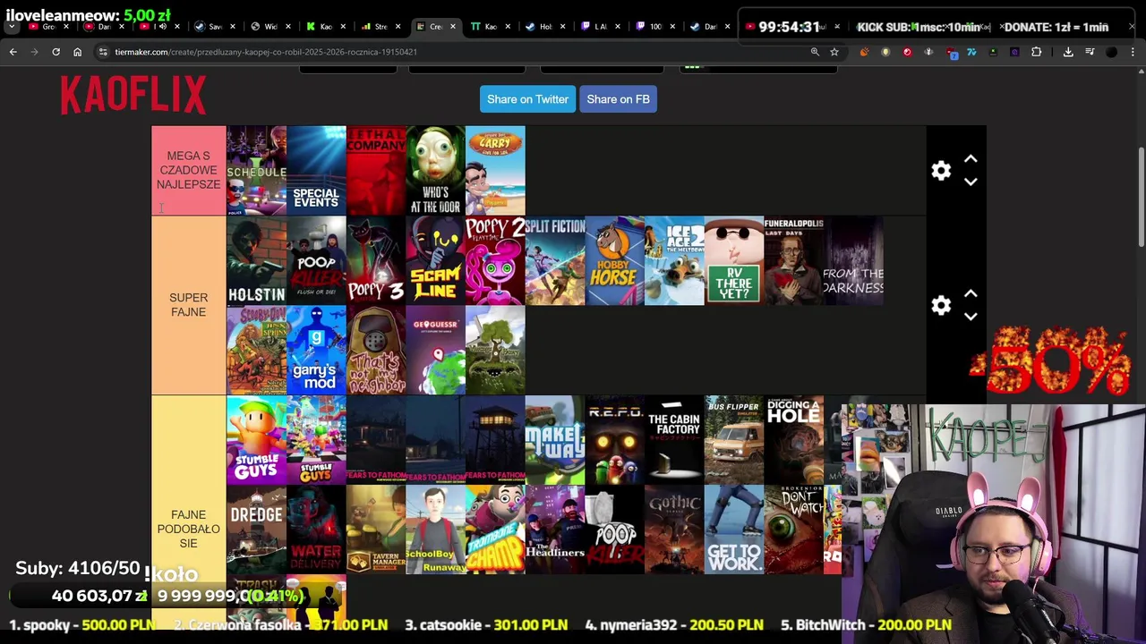Click the page vertical scrollbar

click(1141, 197)
